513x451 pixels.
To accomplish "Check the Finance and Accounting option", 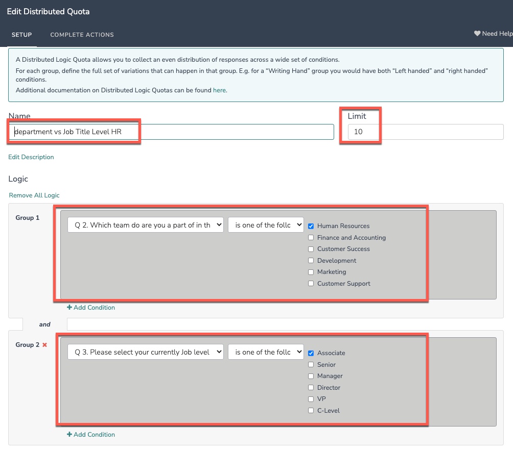I will point(311,238).
